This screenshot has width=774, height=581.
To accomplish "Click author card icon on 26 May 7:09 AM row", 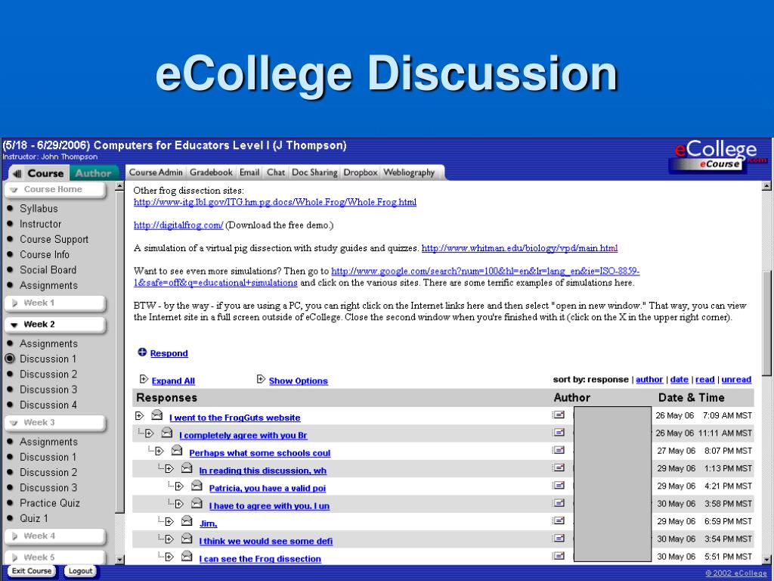I will pyautogui.click(x=559, y=415).
